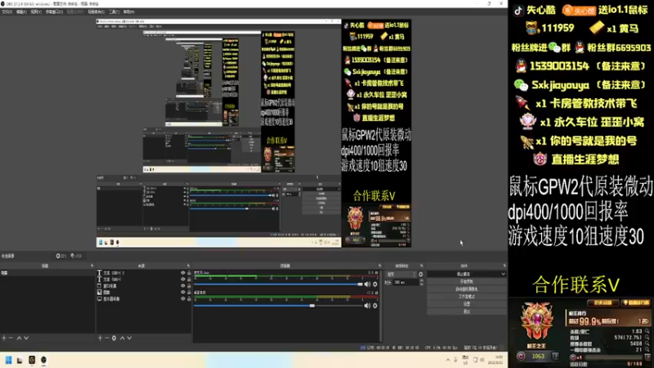
Task: Hide the 显示器采集 source via eye icon
Action: (x=182, y=298)
